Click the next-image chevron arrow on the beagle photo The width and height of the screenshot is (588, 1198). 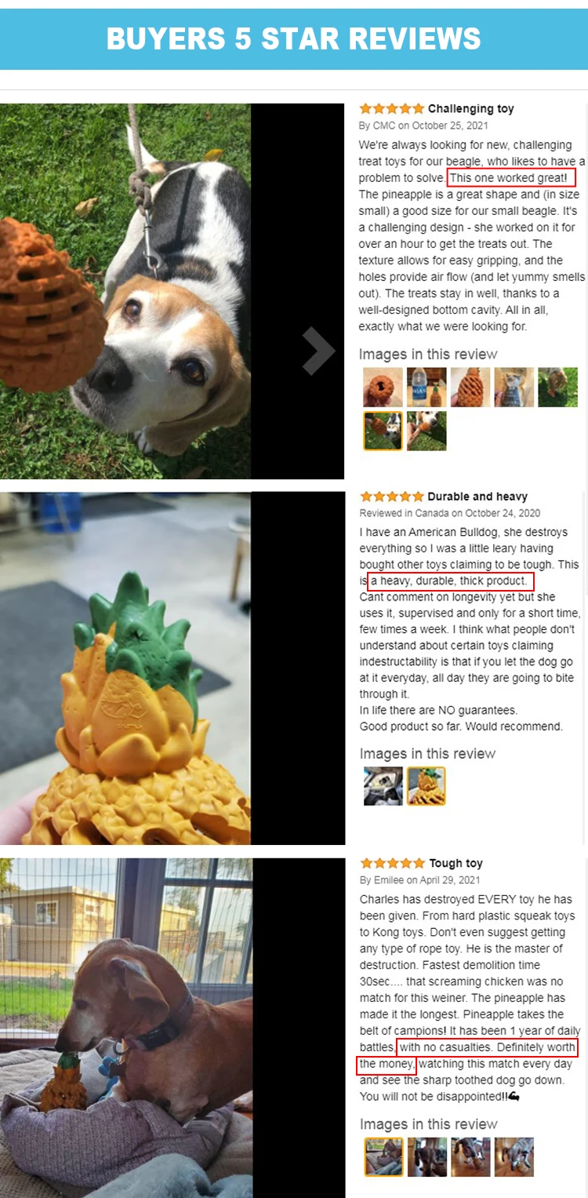(x=318, y=350)
